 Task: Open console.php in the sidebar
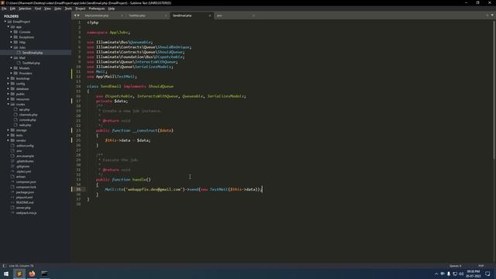point(28,120)
